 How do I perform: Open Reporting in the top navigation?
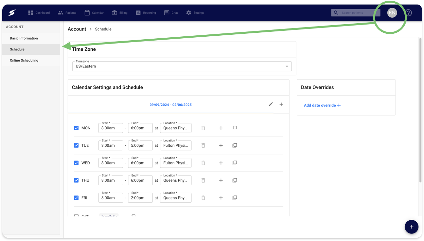[x=146, y=13]
